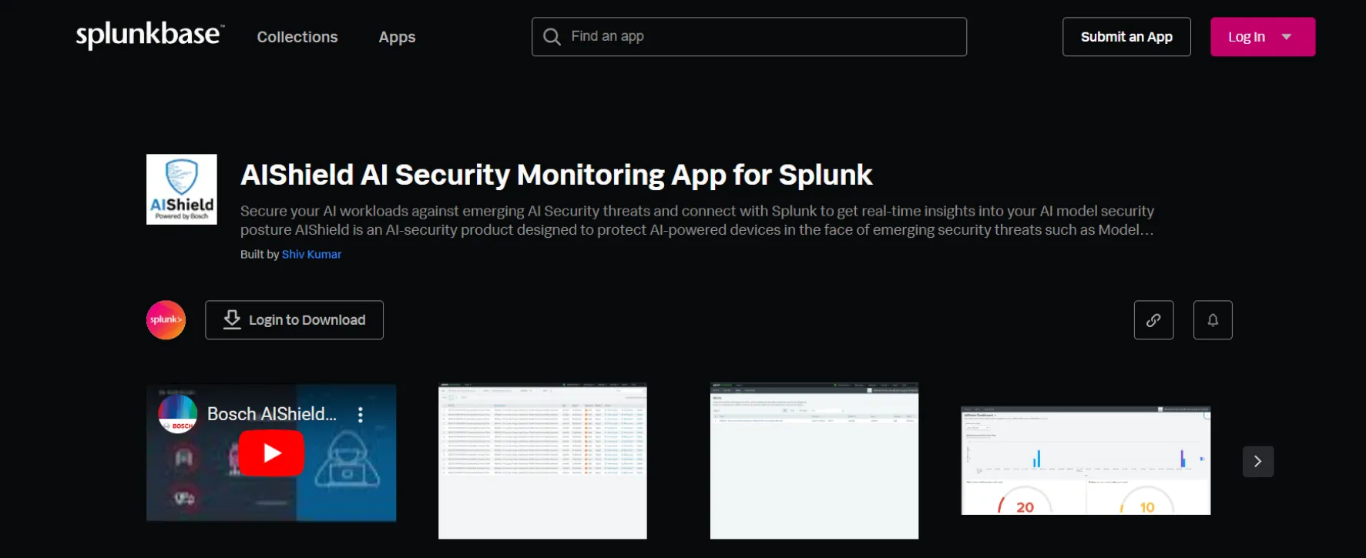This screenshot has width=1366, height=558.
Task: Open Shiv Kumar author link
Action: coord(311,254)
